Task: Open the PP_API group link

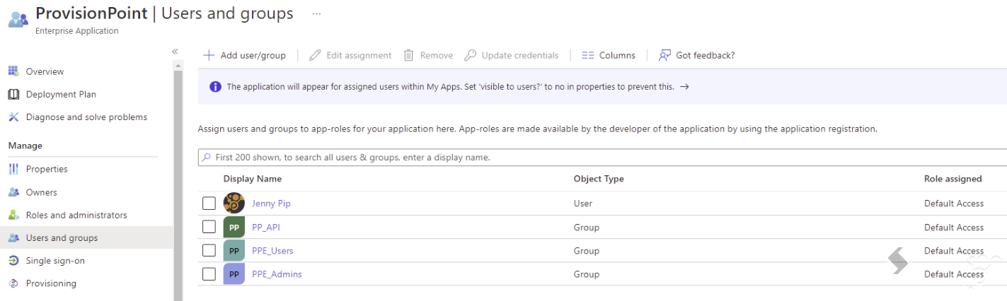Action: [x=266, y=228]
